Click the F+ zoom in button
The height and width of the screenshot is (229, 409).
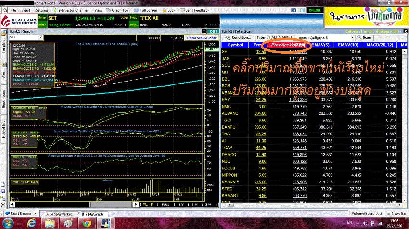coord(145,205)
